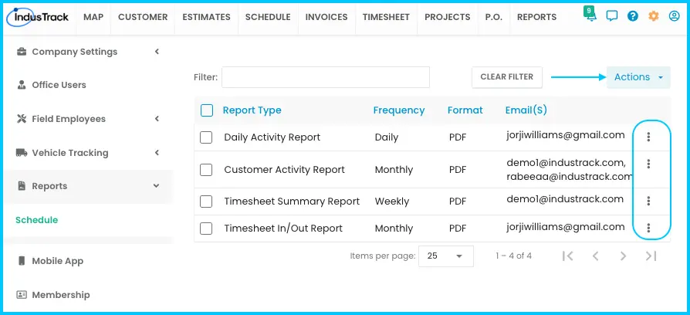Open the SCHEDULE tab in top navigation
The height and width of the screenshot is (315, 690).
[268, 17]
